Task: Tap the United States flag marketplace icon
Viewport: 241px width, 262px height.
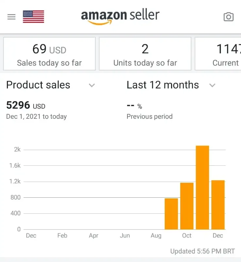Action: pos(33,17)
